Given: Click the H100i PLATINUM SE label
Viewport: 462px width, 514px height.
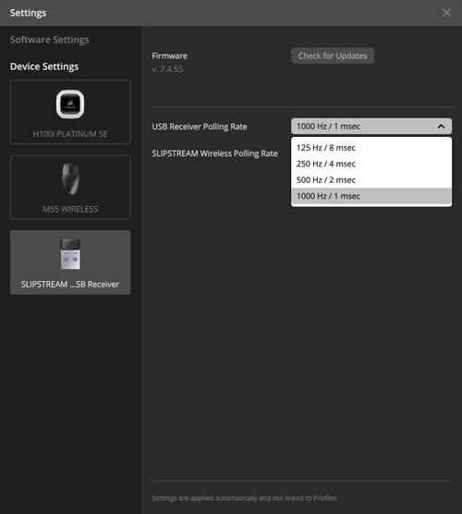Looking at the screenshot, I should [x=70, y=134].
